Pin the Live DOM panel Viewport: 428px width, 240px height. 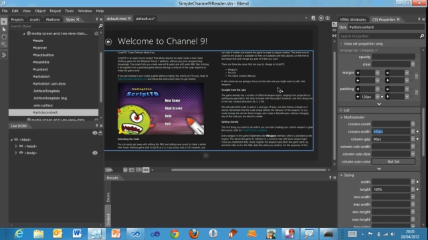click(x=96, y=126)
